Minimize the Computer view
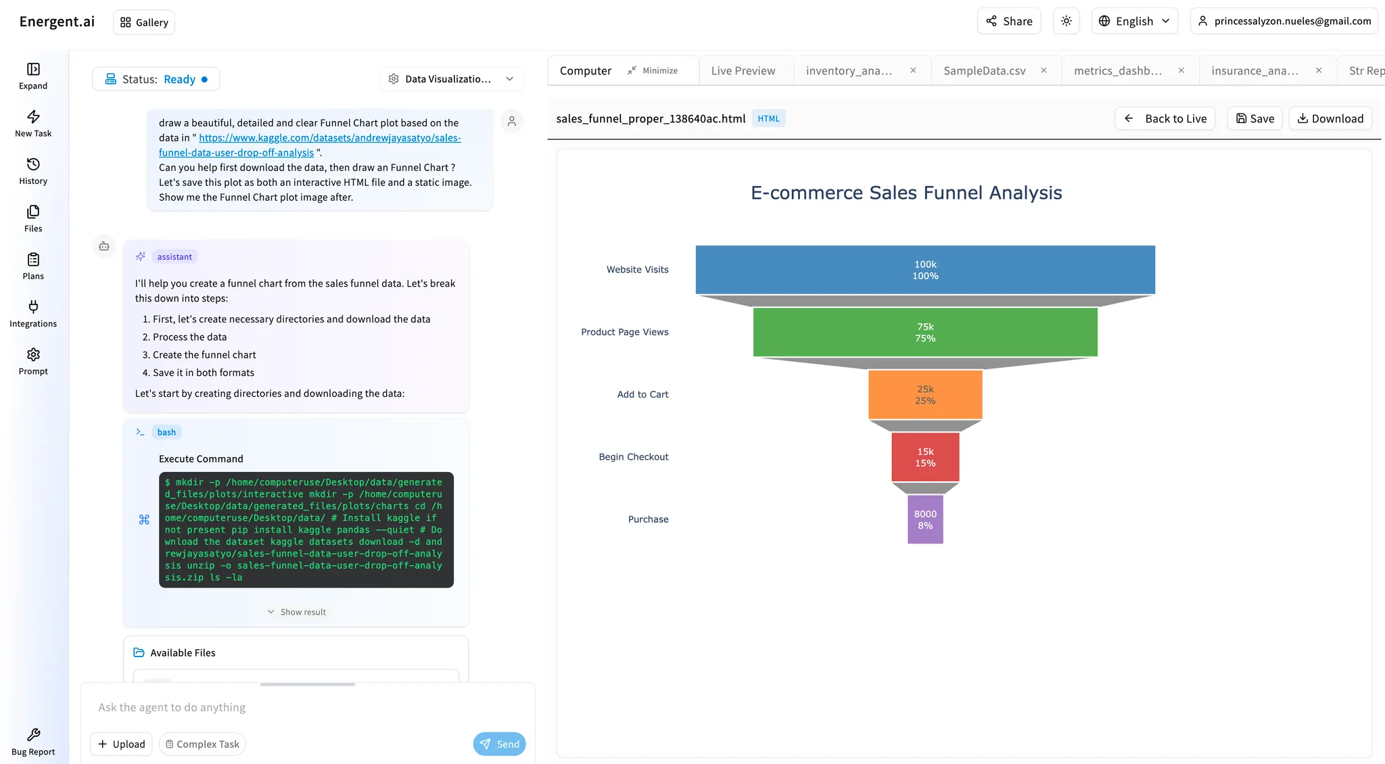Screen dimensions: 1385x764 654,70
